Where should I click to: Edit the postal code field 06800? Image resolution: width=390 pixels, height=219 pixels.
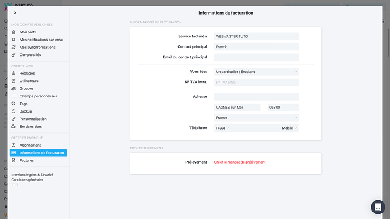point(283,108)
